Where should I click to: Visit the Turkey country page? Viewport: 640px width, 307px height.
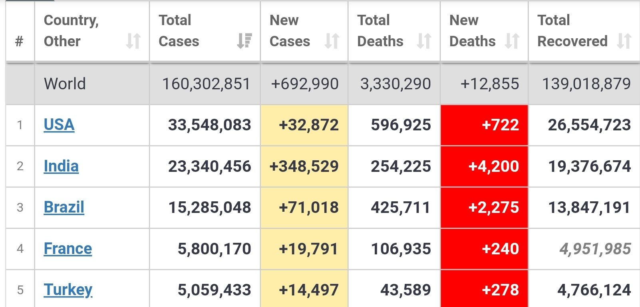(x=68, y=290)
